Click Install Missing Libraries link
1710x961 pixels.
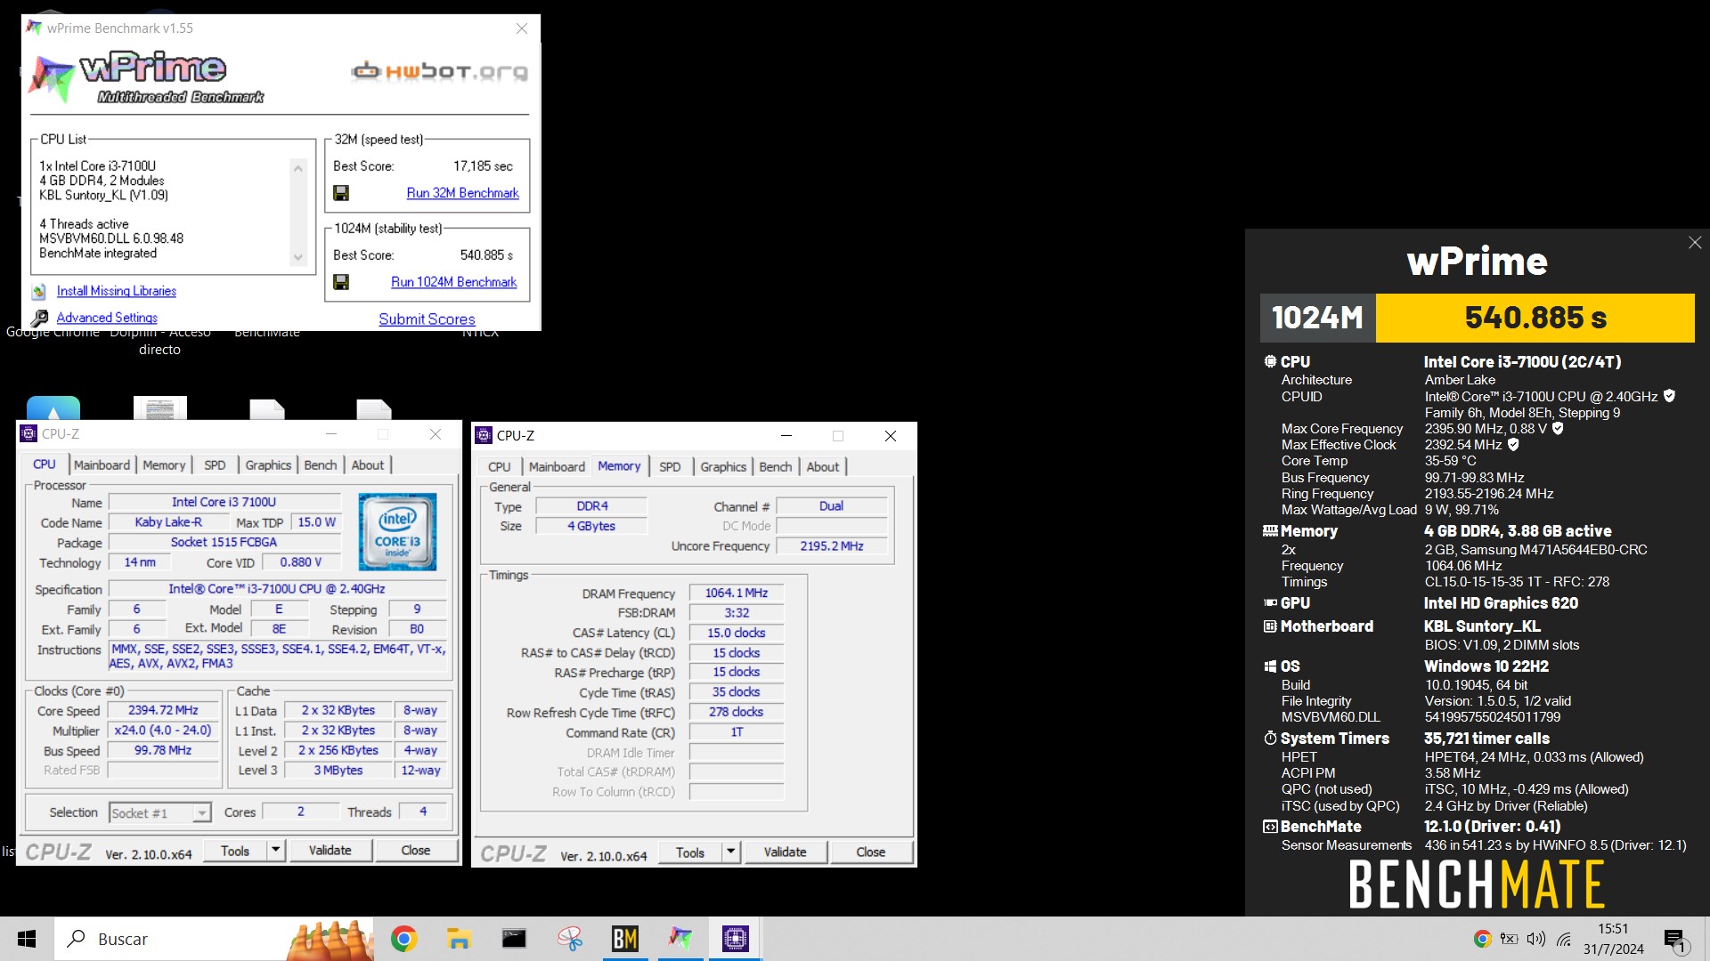pos(117,291)
